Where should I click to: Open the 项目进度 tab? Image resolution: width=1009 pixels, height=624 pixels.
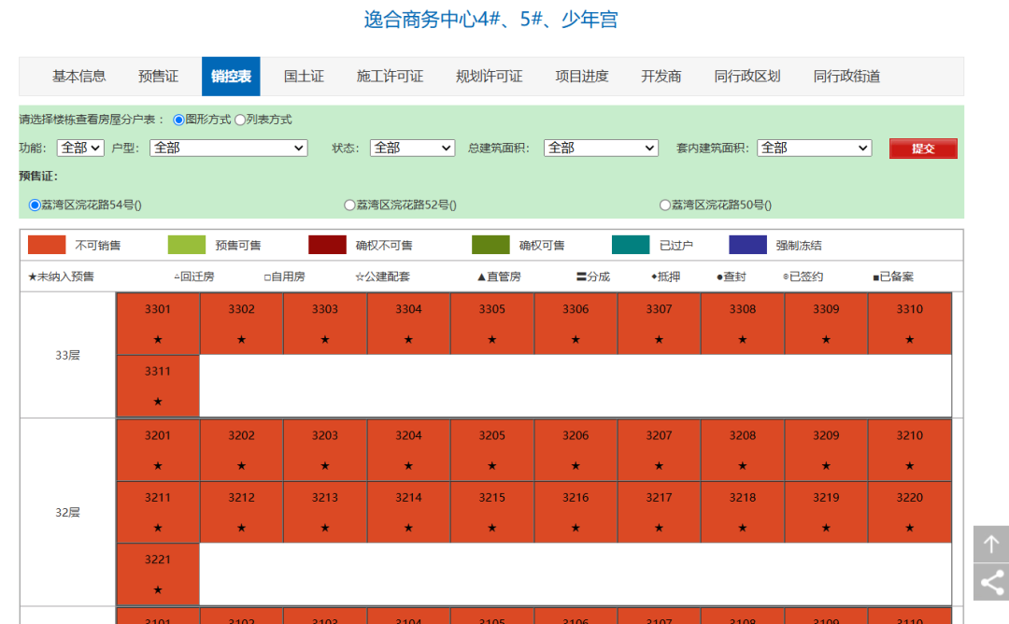pyautogui.click(x=582, y=77)
